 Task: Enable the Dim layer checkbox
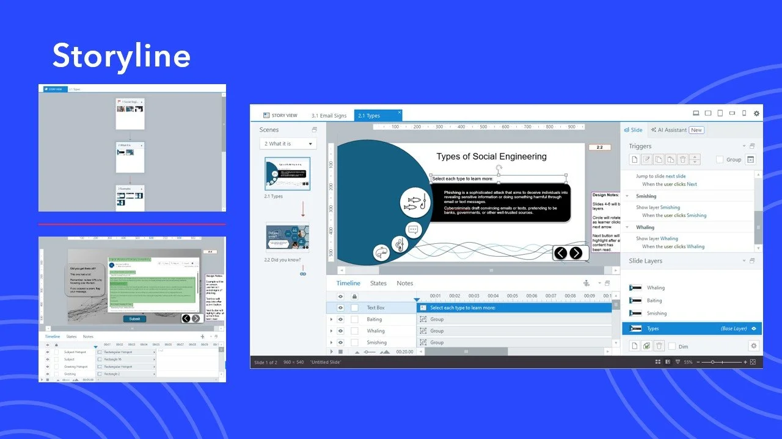672,346
